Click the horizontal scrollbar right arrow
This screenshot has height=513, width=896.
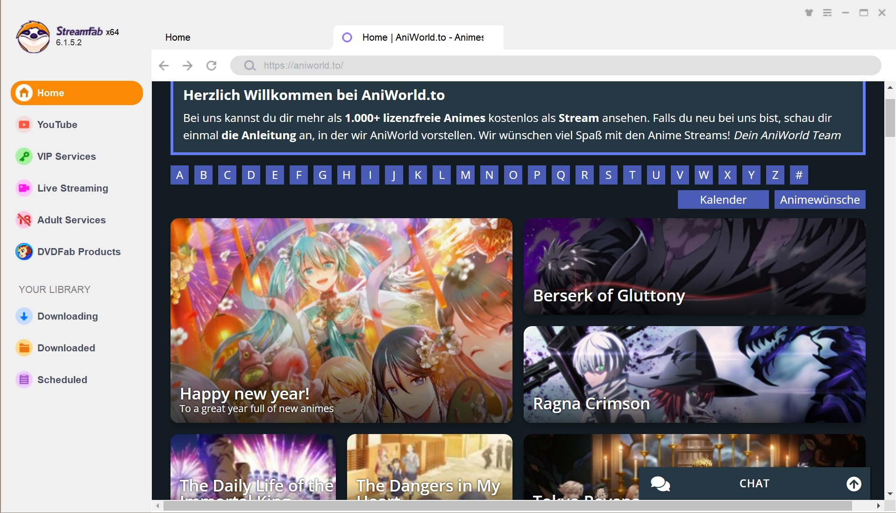coord(879,506)
